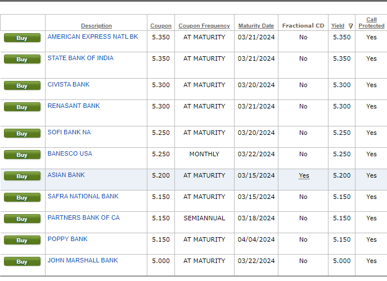The image size is (387, 281).
Task: Click the Yield sort arrow icon
Action: coord(350,26)
